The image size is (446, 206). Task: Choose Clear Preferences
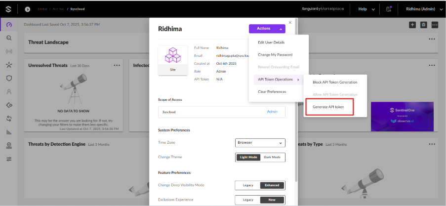point(272,91)
